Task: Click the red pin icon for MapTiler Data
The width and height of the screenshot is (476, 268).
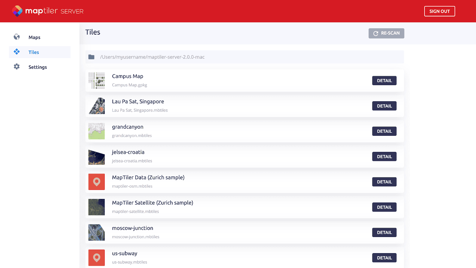Action: [x=96, y=182]
